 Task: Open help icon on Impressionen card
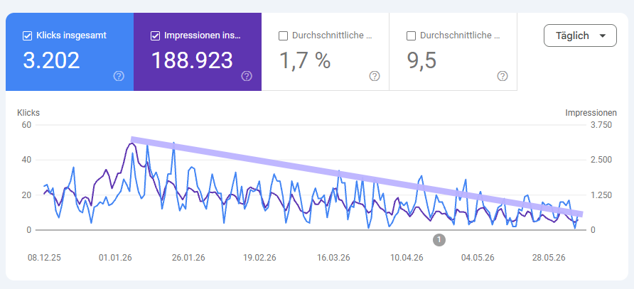(247, 76)
